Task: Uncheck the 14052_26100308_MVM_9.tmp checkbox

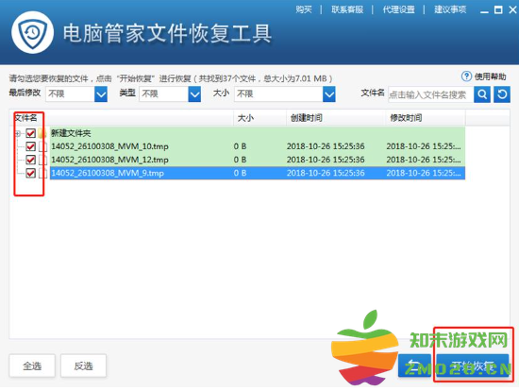Action: click(x=30, y=173)
